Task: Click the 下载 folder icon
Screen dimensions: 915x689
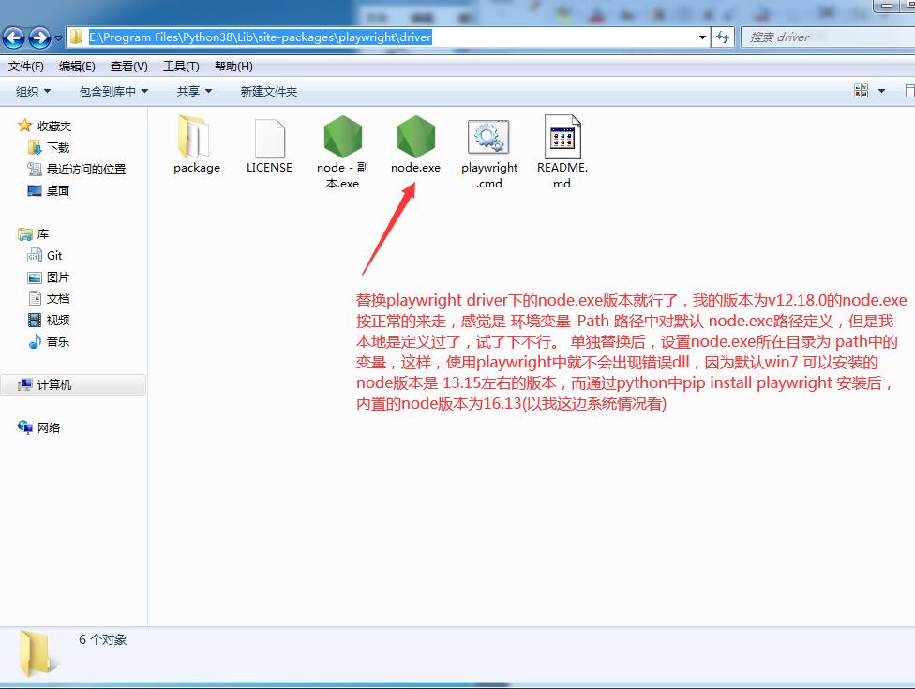Action: pos(35,147)
